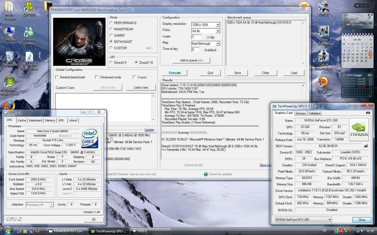Enable the Ranked benchmark checkbox
This screenshot has height=235, width=377.
coord(57,77)
